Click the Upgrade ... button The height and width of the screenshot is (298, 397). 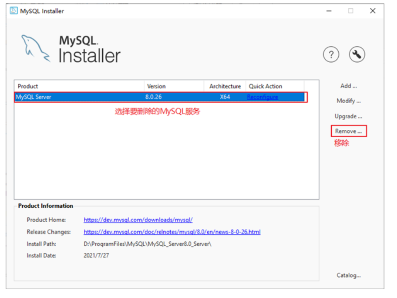pos(348,116)
